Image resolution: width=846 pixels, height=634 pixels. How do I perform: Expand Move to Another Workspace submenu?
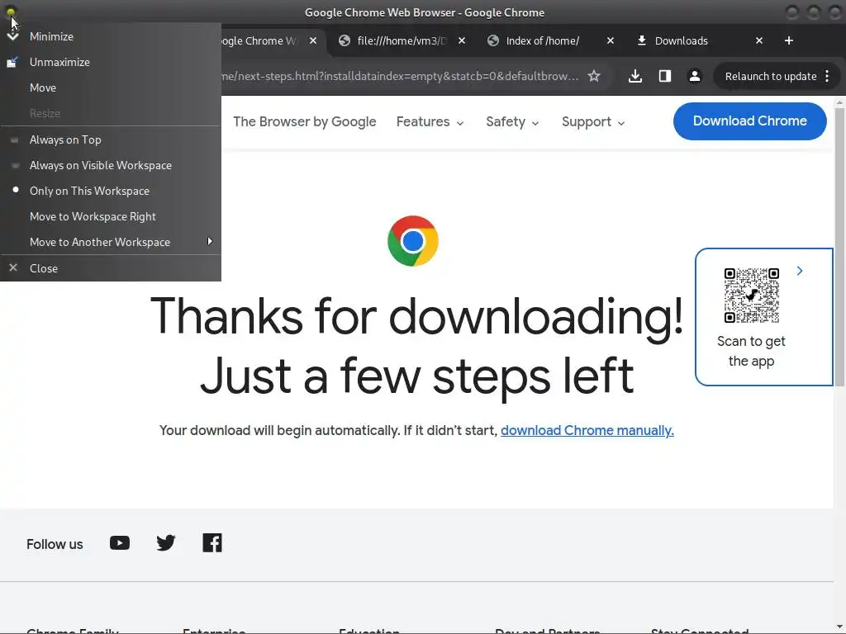point(111,242)
